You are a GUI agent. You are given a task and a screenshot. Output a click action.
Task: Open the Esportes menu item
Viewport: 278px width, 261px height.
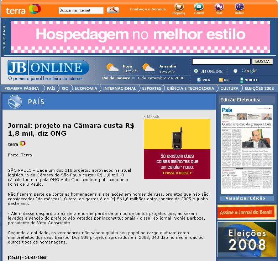tap(151, 88)
